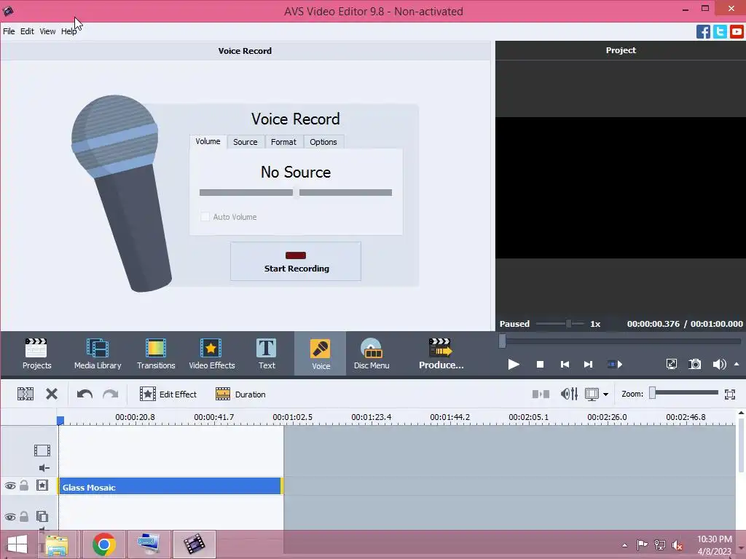The width and height of the screenshot is (746, 559).
Task: Click the muted speaker tray icon
Action: [677, 544]
